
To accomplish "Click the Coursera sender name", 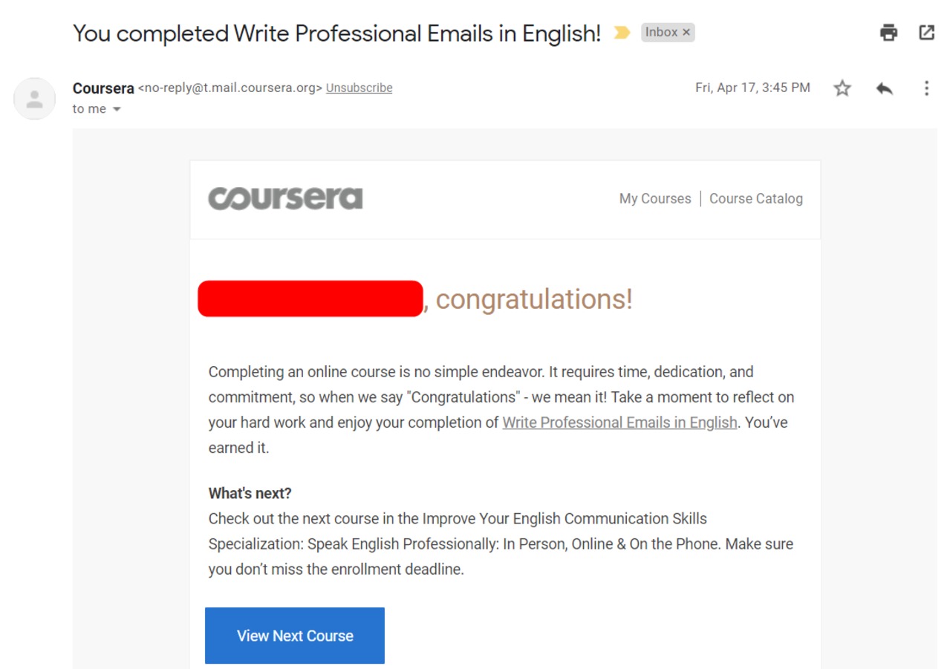I will point(103,88).
